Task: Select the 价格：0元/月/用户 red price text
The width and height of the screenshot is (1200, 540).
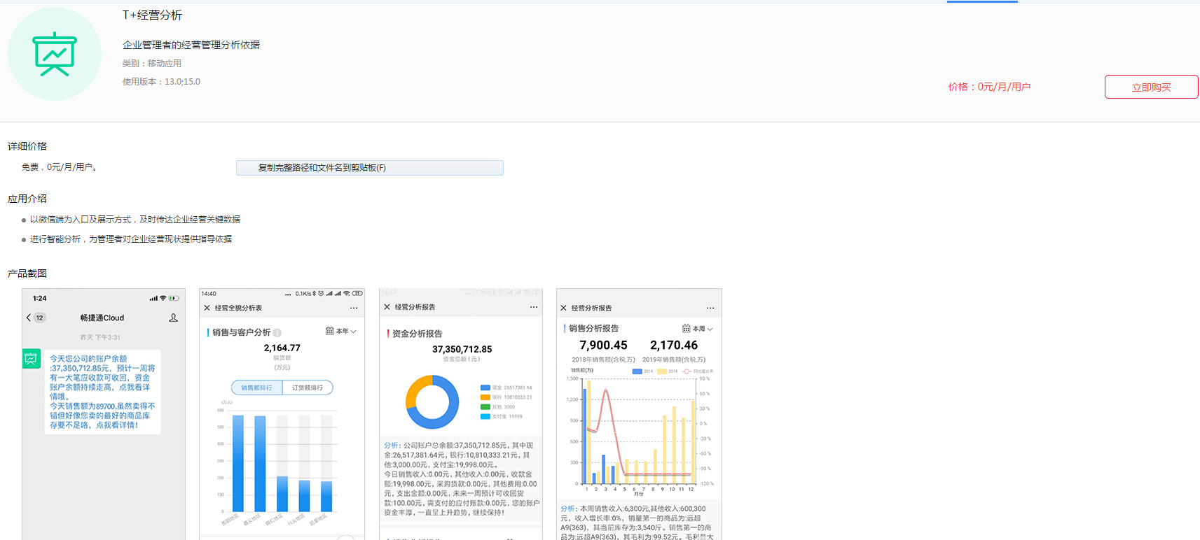Action: [x=989, y=87]
